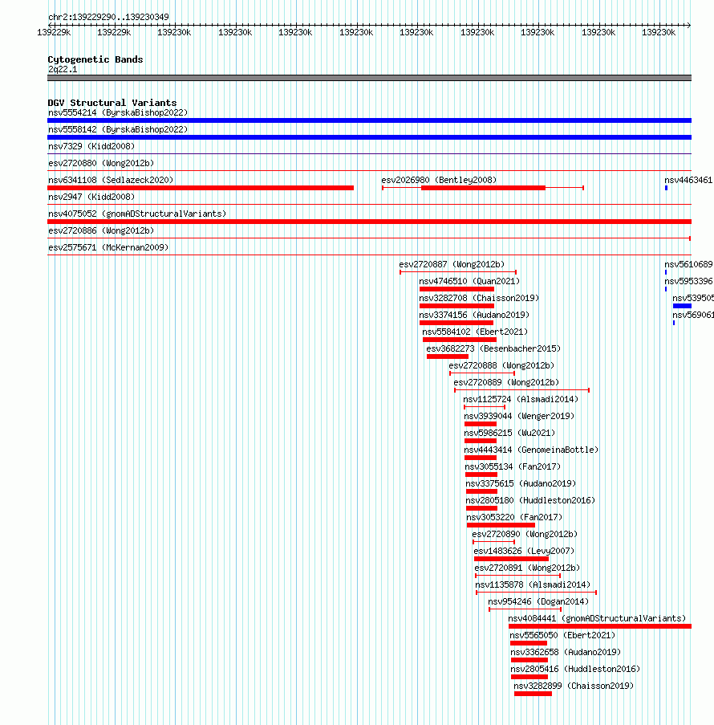Select the red bar under nsv4746510
714x725 pixels.
click(x=456, y=289)
